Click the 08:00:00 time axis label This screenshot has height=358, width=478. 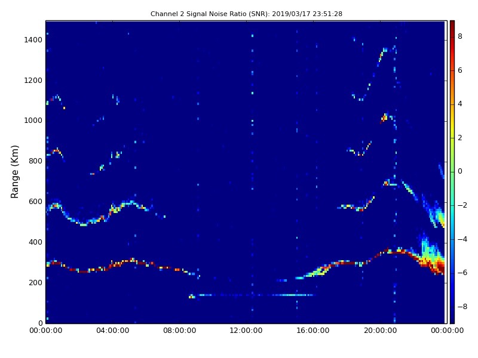pos(180,331)
